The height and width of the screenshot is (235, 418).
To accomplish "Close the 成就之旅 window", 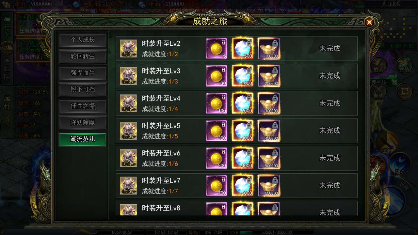I will point(369,22).
